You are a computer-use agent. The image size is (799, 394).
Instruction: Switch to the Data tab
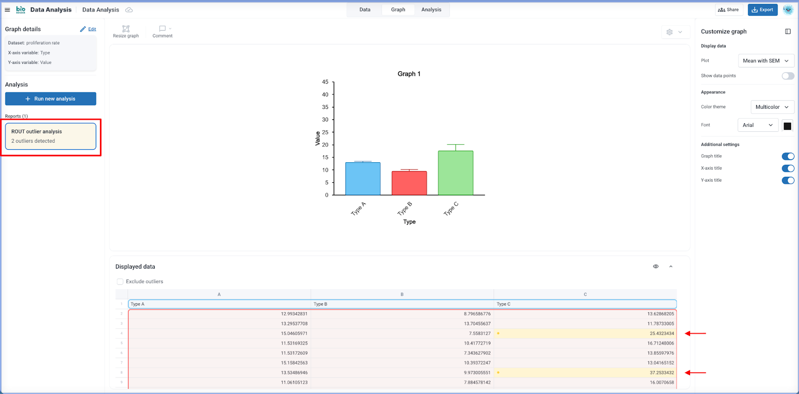coord(365,10)
